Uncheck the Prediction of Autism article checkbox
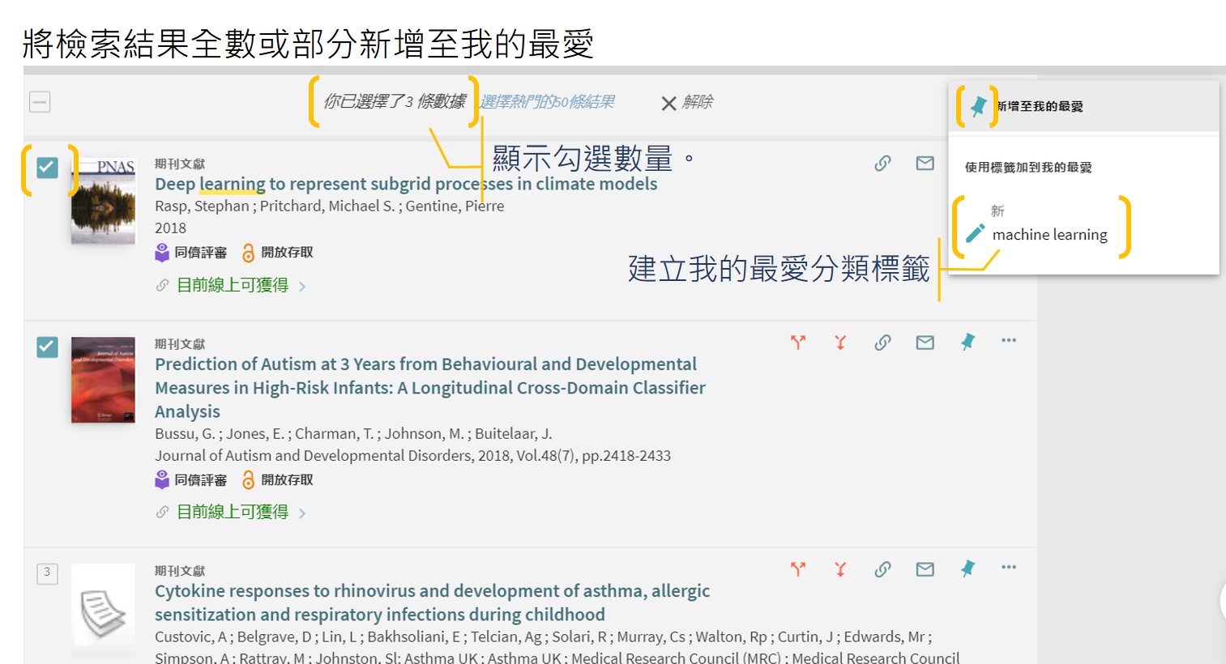 [x=48, y=347]
